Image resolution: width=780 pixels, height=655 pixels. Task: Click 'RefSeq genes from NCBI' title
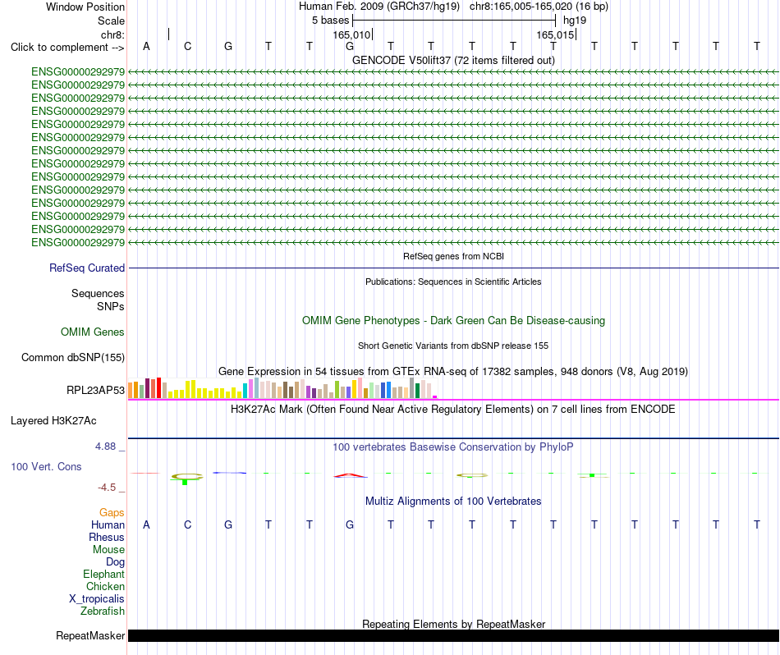tap(453, 256)
